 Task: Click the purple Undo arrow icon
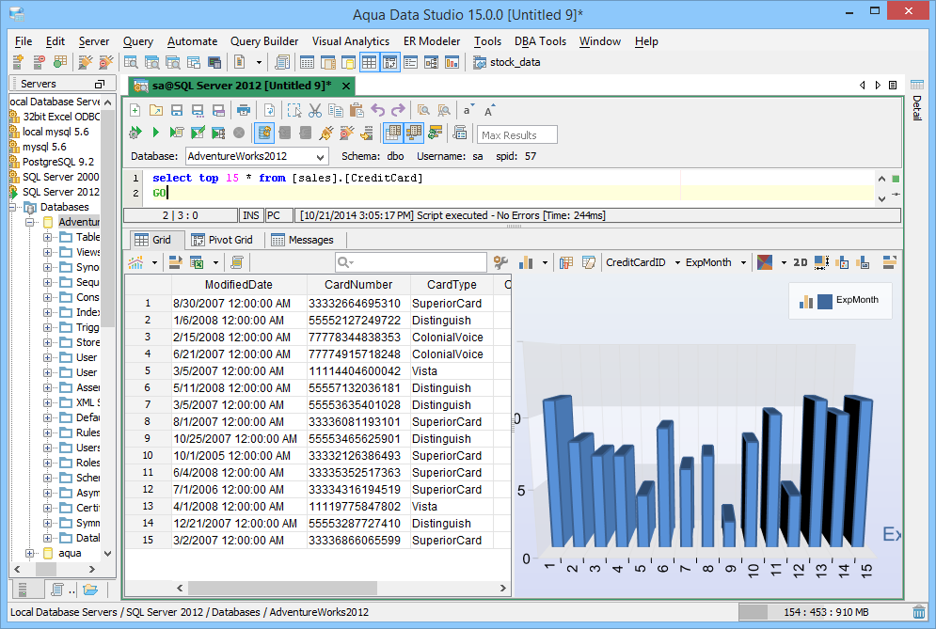(x=378, y=110)
